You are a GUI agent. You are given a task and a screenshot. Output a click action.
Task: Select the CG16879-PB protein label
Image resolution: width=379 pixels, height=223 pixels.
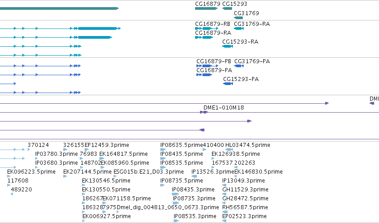coord(214,61)
